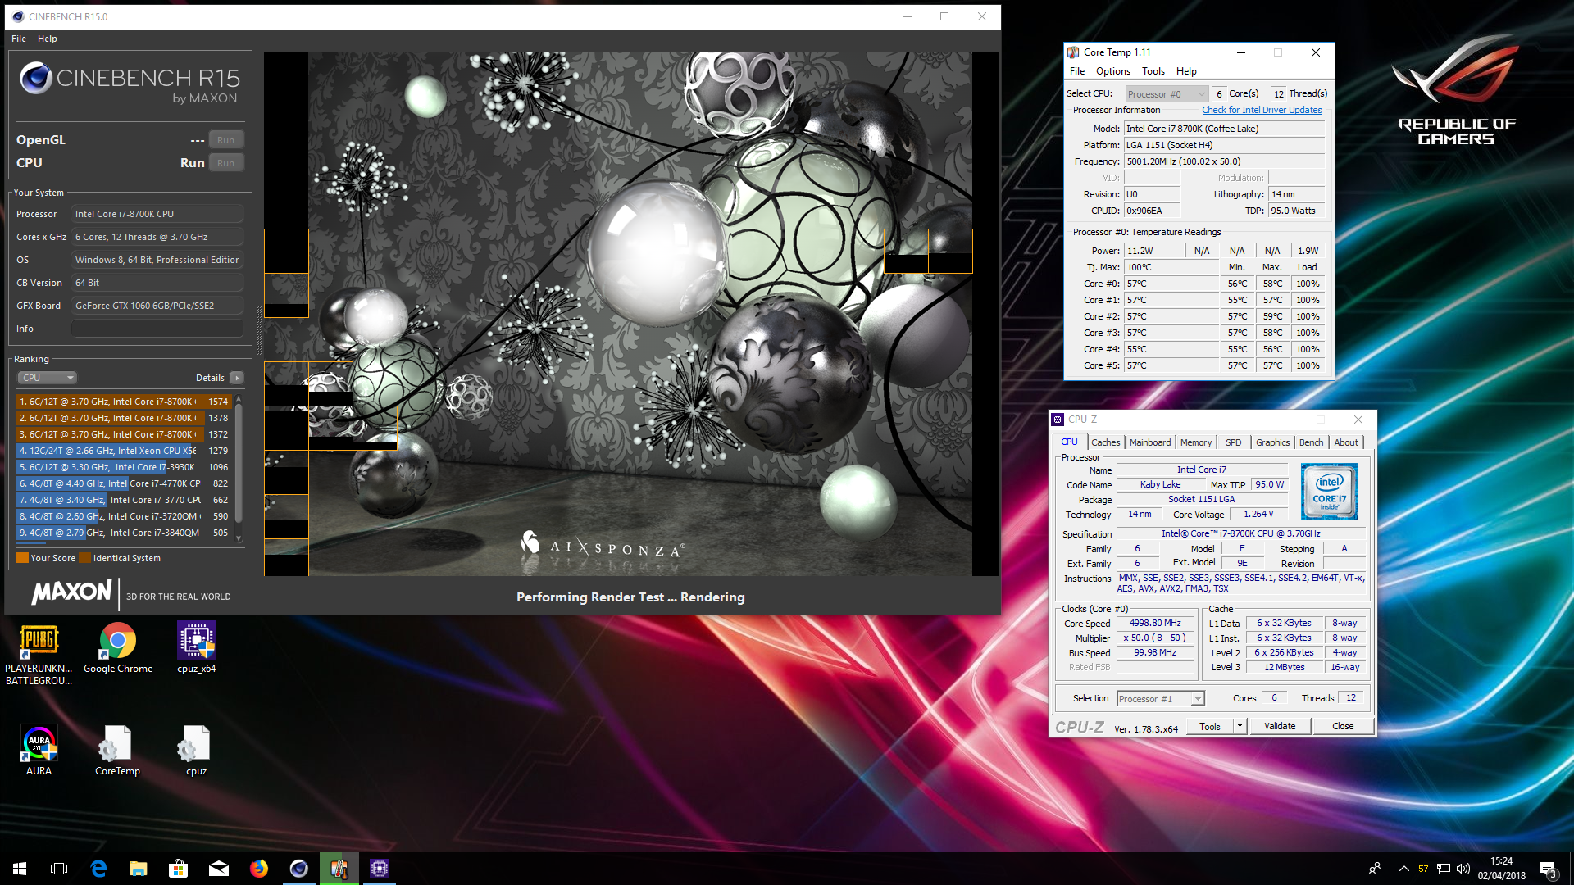Open the network tray icon
Viewport: 1574px width, 885px height.
point(1444,869)
